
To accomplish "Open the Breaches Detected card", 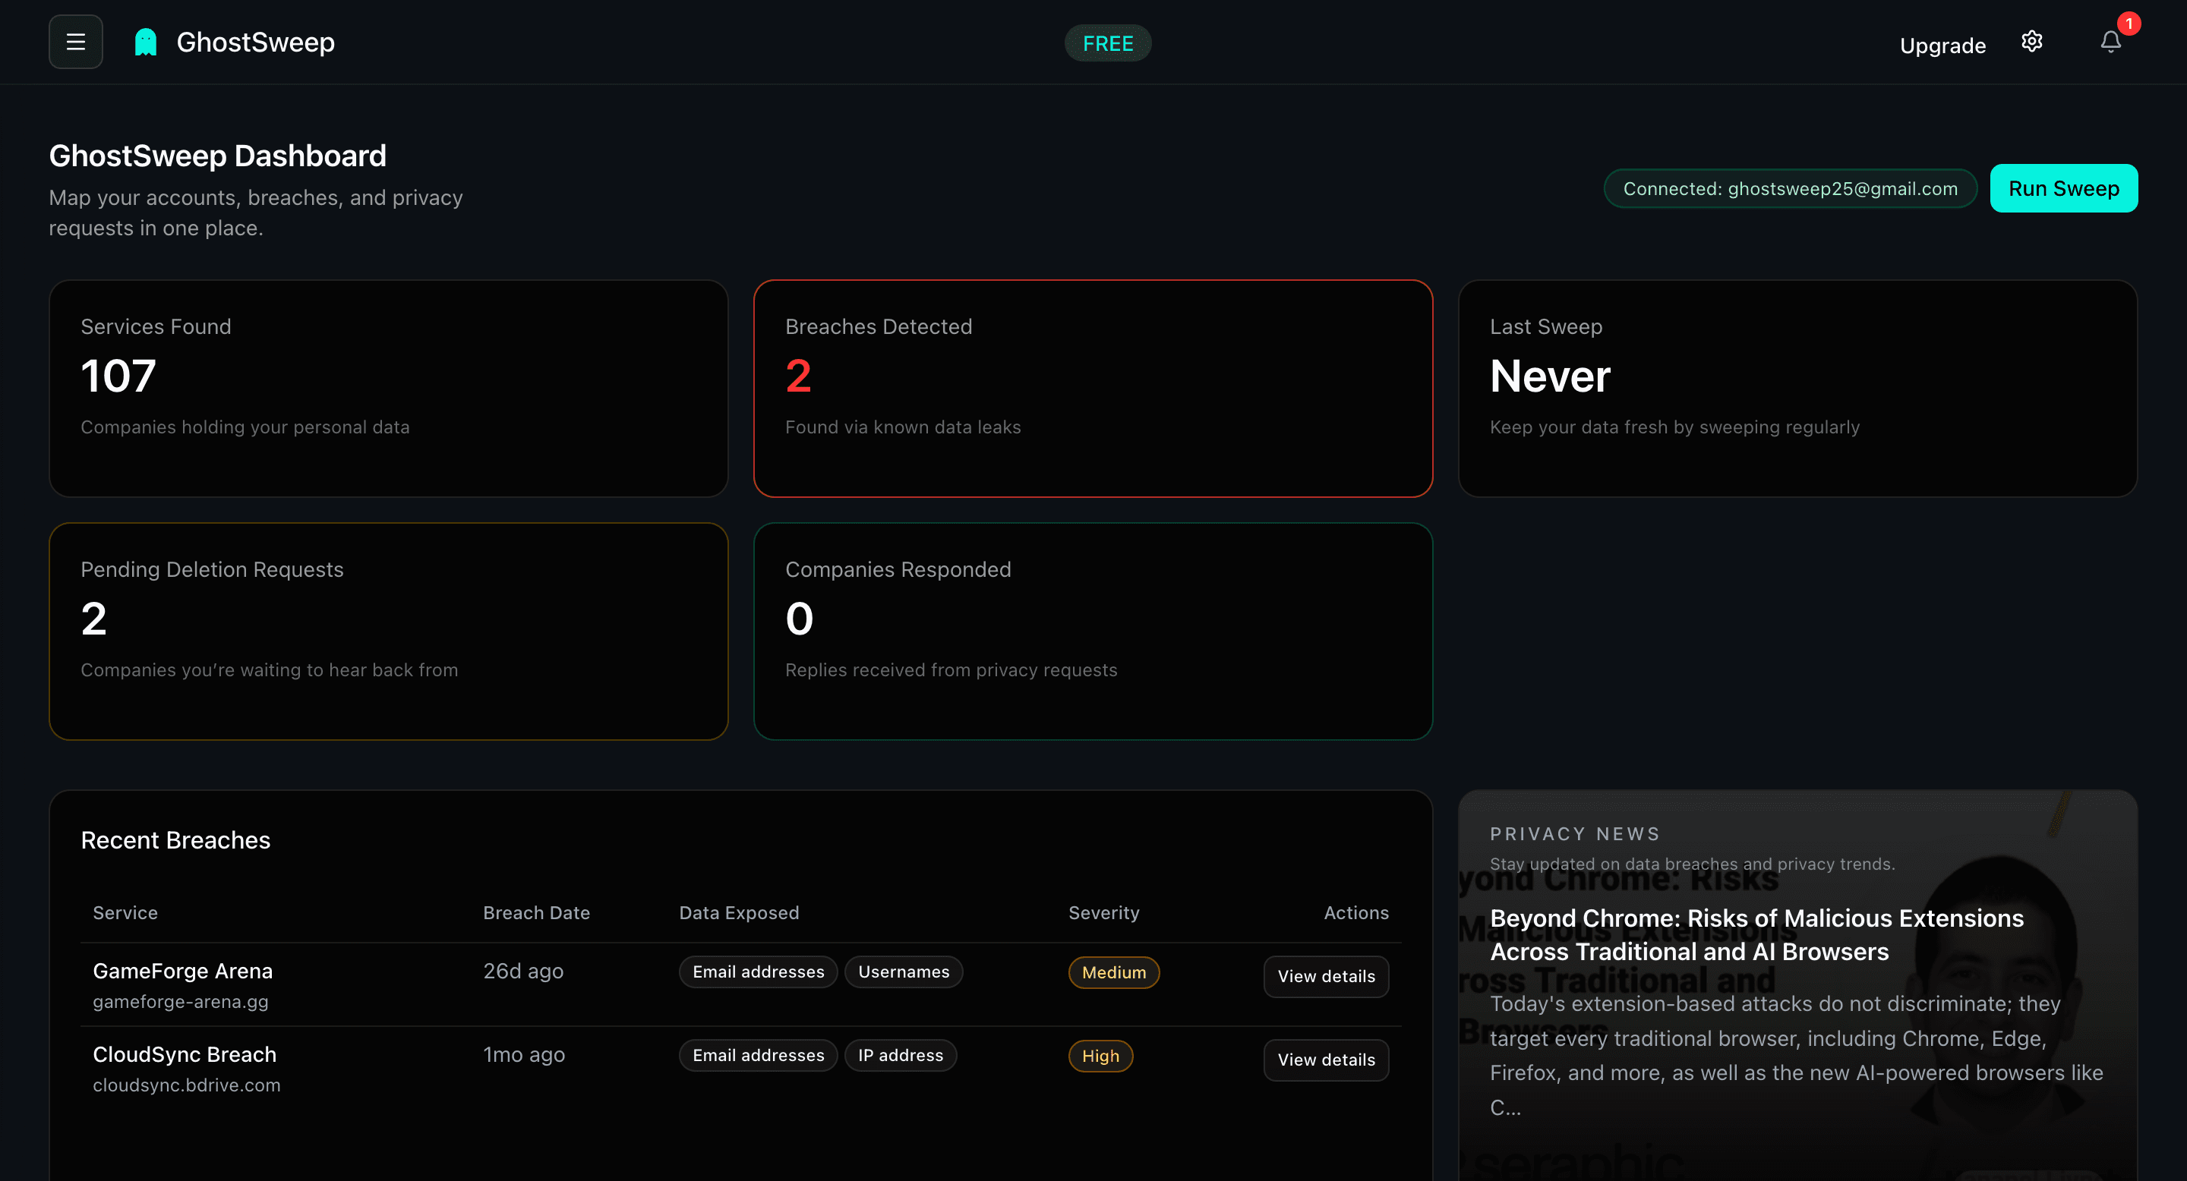I will 1093,389.
